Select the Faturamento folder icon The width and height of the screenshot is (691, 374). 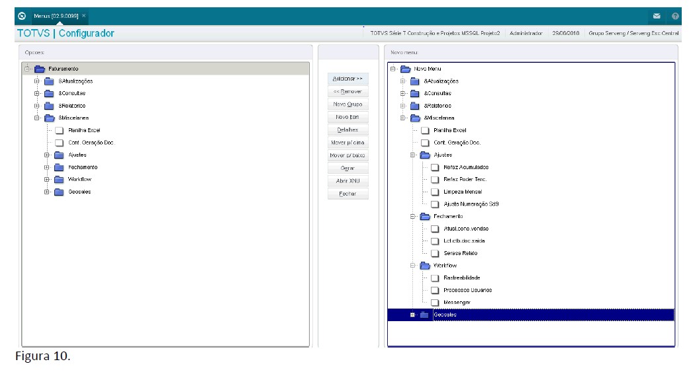point(40,69)
